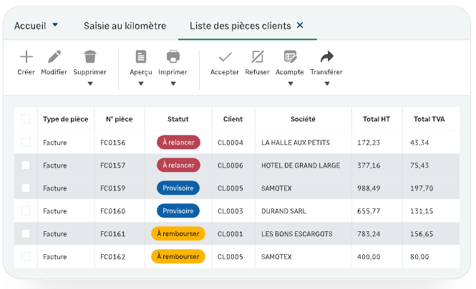Click the Acompte icon

tap(290, 57)
